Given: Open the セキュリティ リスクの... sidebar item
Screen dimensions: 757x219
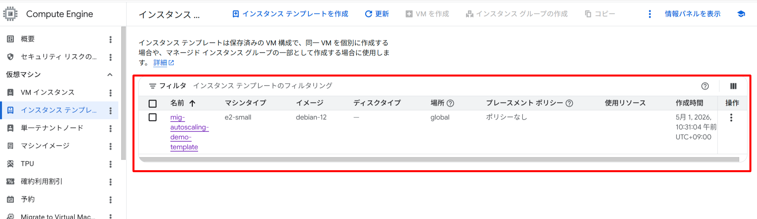Looking at the screenshot, I should coord(59,57).
